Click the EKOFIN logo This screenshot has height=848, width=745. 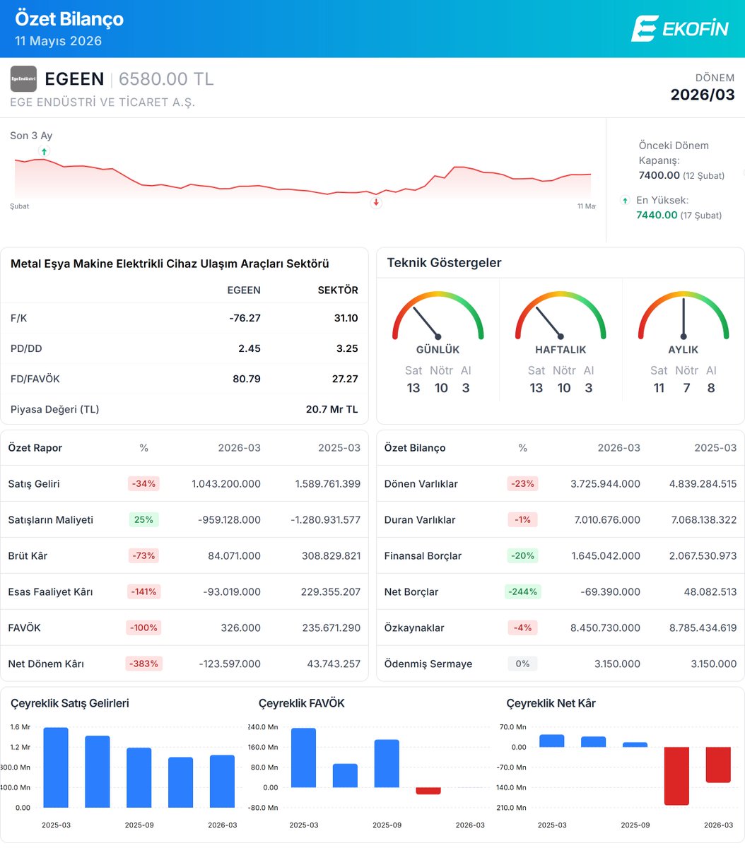pos(679,28)
